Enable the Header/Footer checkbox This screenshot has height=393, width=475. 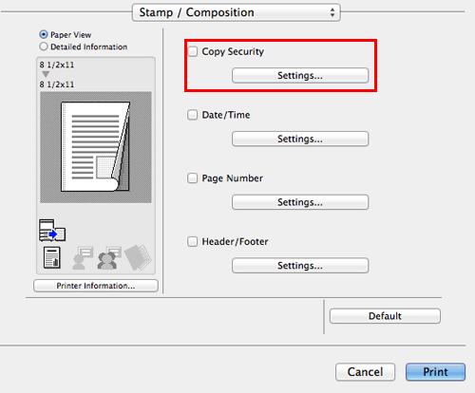(193, 241)
